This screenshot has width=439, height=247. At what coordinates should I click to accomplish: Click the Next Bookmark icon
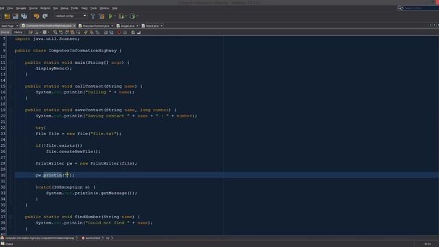coord(91,32)
